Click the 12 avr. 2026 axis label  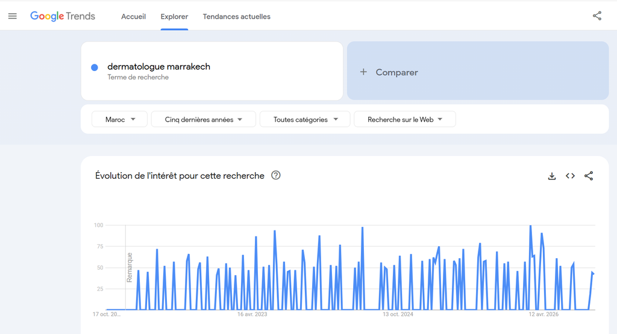(x=543, y=314)
